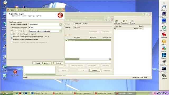Click signatures list scroll right arrow
The width and height of the screenshot is (169, 95).
click(110, 59)
